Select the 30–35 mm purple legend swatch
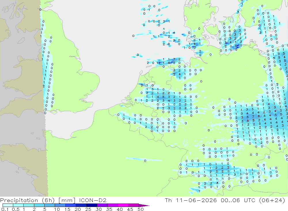 pyautogui.click(x=102, y=205)
